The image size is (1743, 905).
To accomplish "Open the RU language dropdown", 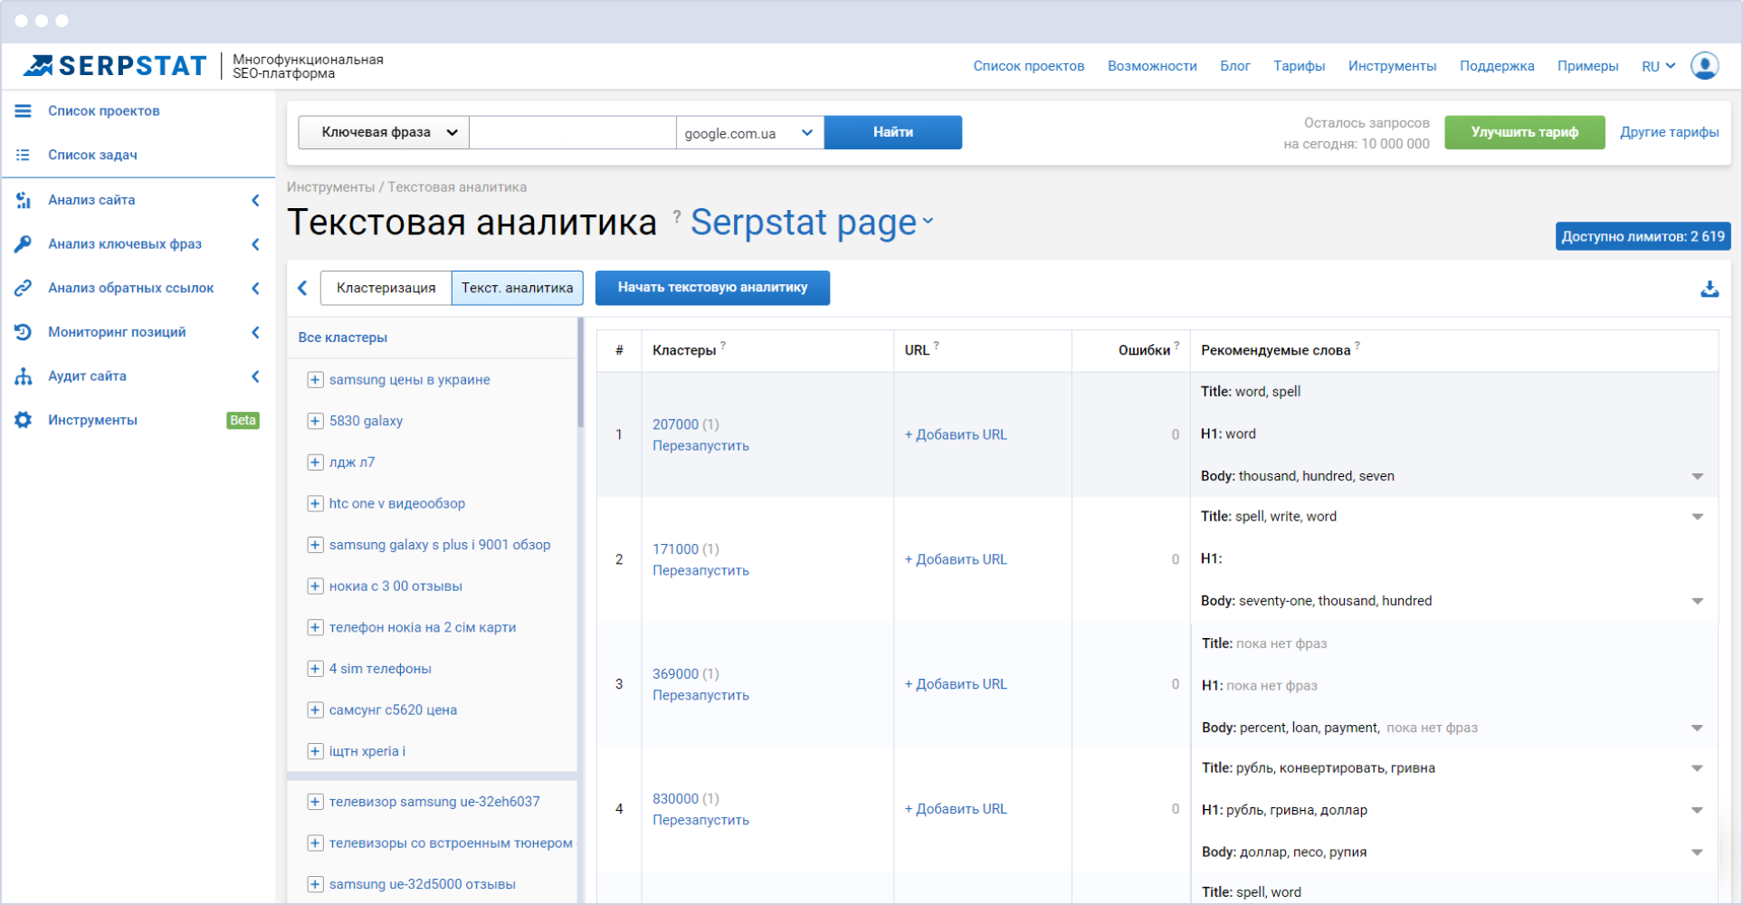I will (x=1659, y=66).
